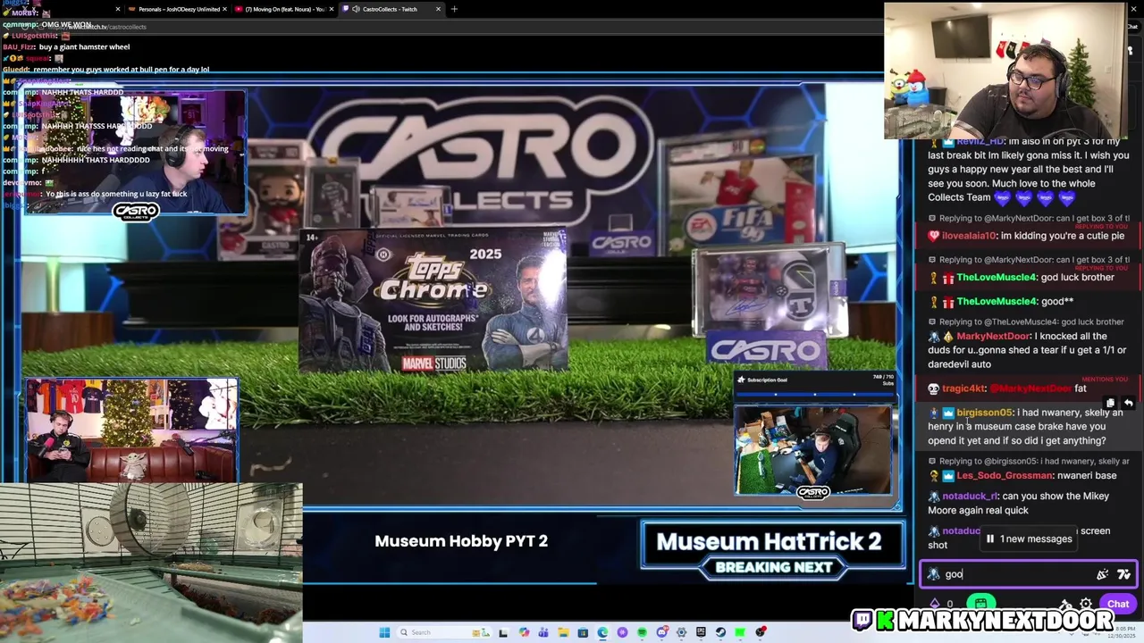Open Copilot from the taskbar
The image size is (1144, 643).
524,632
